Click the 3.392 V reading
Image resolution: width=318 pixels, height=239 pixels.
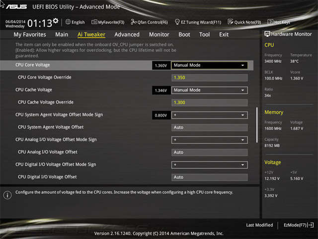[x=271, y=196]
